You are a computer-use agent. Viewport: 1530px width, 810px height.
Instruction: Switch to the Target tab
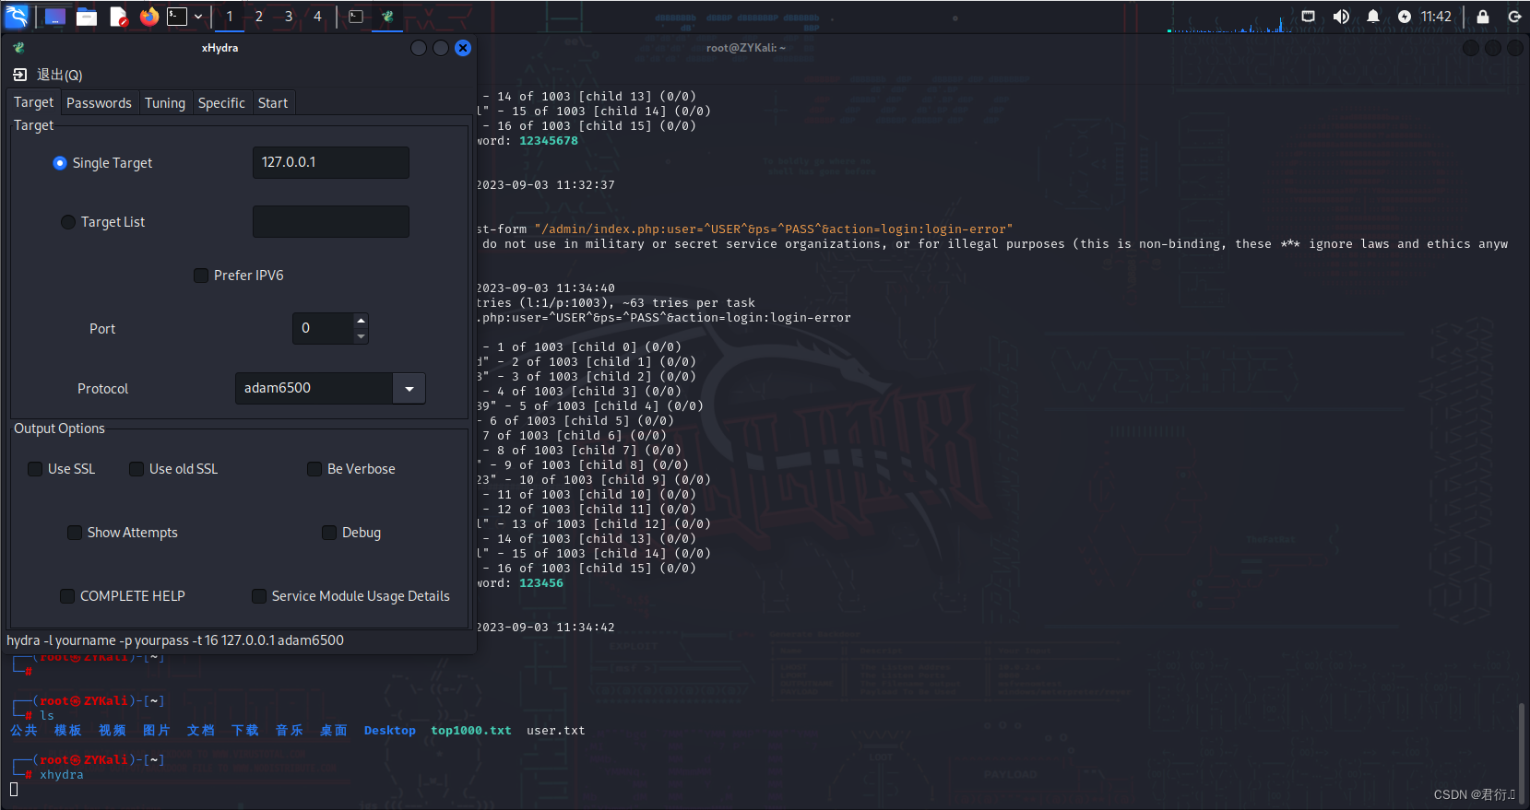(33, 102)
